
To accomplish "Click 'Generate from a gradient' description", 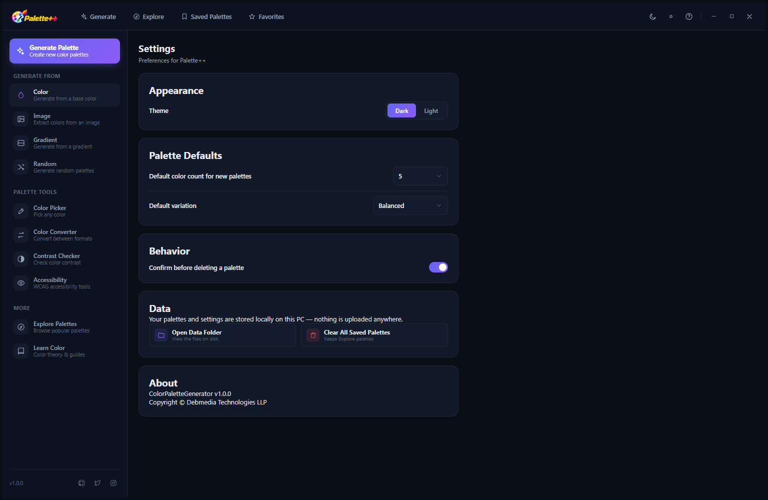I will coord(63,146).
